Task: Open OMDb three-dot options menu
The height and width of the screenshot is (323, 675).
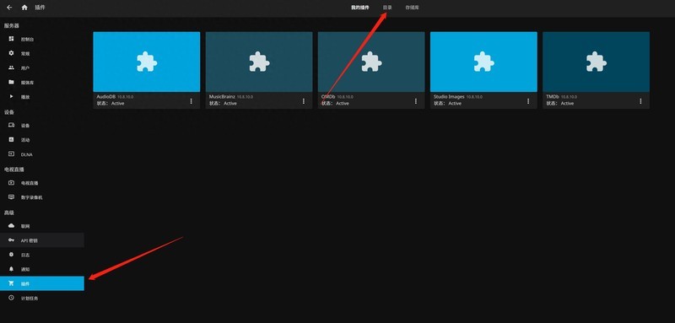Action: 416,101
